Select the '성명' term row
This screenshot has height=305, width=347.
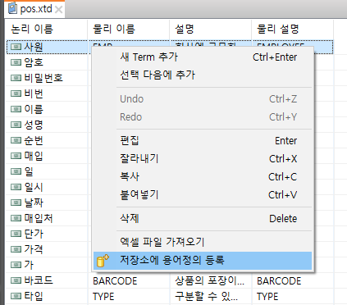(x=34, y=125)
